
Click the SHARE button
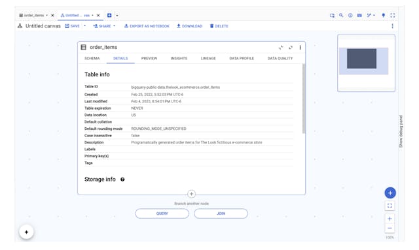(102, 26)
